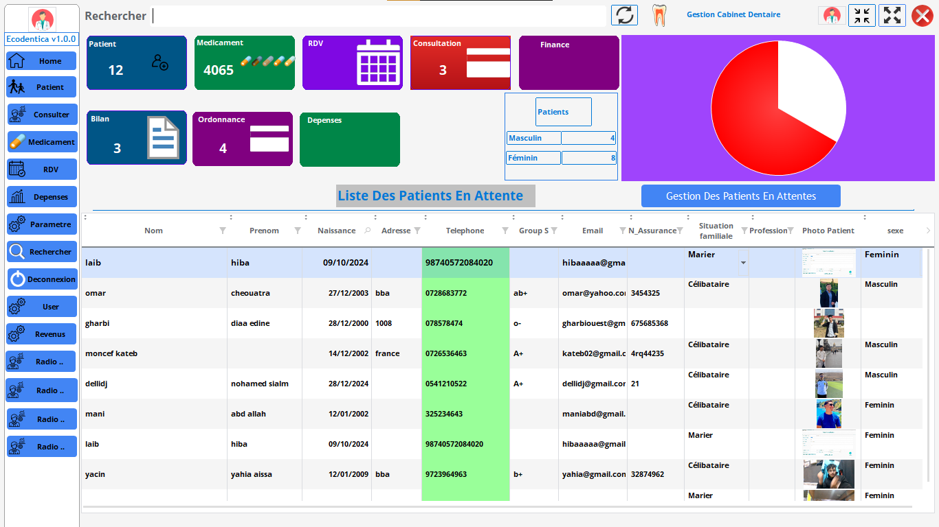
Task: Click the Patient count tile
Action: 136,62
